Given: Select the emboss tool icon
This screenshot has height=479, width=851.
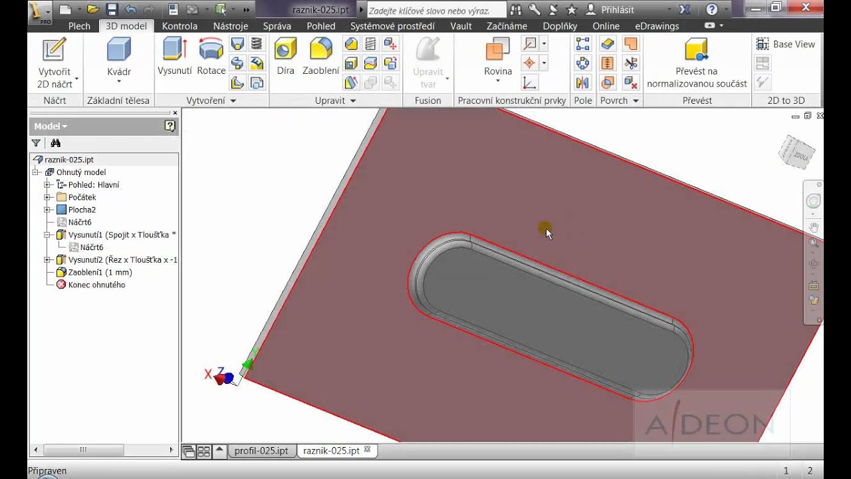Looking at the screenshot, I should (257, 63).
